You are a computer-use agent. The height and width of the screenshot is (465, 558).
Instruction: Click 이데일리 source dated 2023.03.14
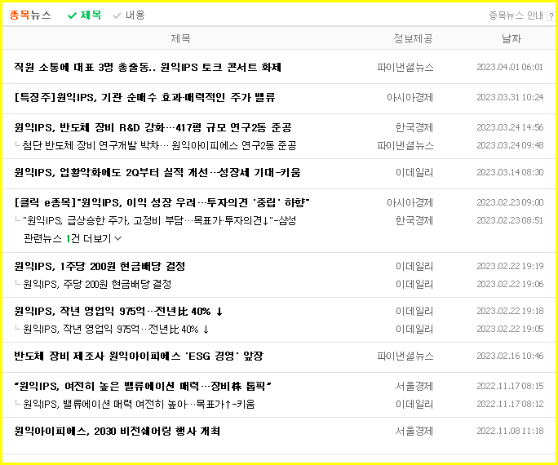point(414,172)
